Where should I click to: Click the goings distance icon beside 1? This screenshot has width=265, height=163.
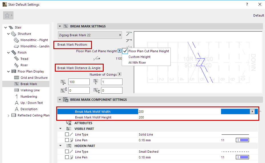96,82
